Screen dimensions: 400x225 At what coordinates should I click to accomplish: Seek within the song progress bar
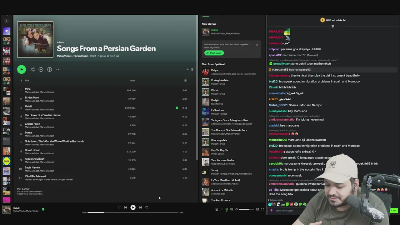click(x=133, y=212)
